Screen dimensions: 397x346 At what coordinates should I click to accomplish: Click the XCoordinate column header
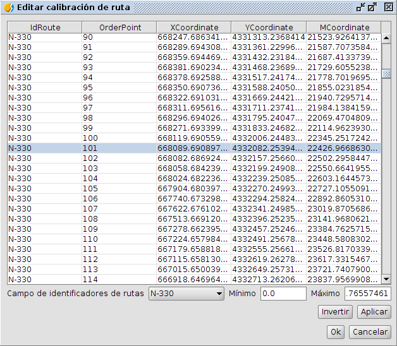(x=194, y=28)
